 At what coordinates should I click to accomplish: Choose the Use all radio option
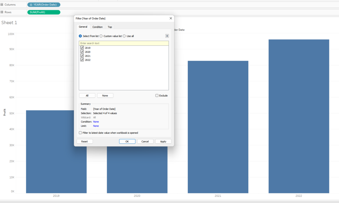click(x=124, y=36)
